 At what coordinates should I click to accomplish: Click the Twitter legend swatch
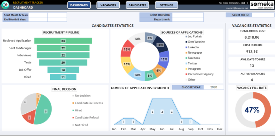point(186,63)
